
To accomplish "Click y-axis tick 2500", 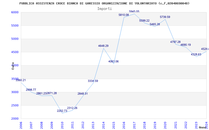I will pyautogui.click(x=15, y=105).
